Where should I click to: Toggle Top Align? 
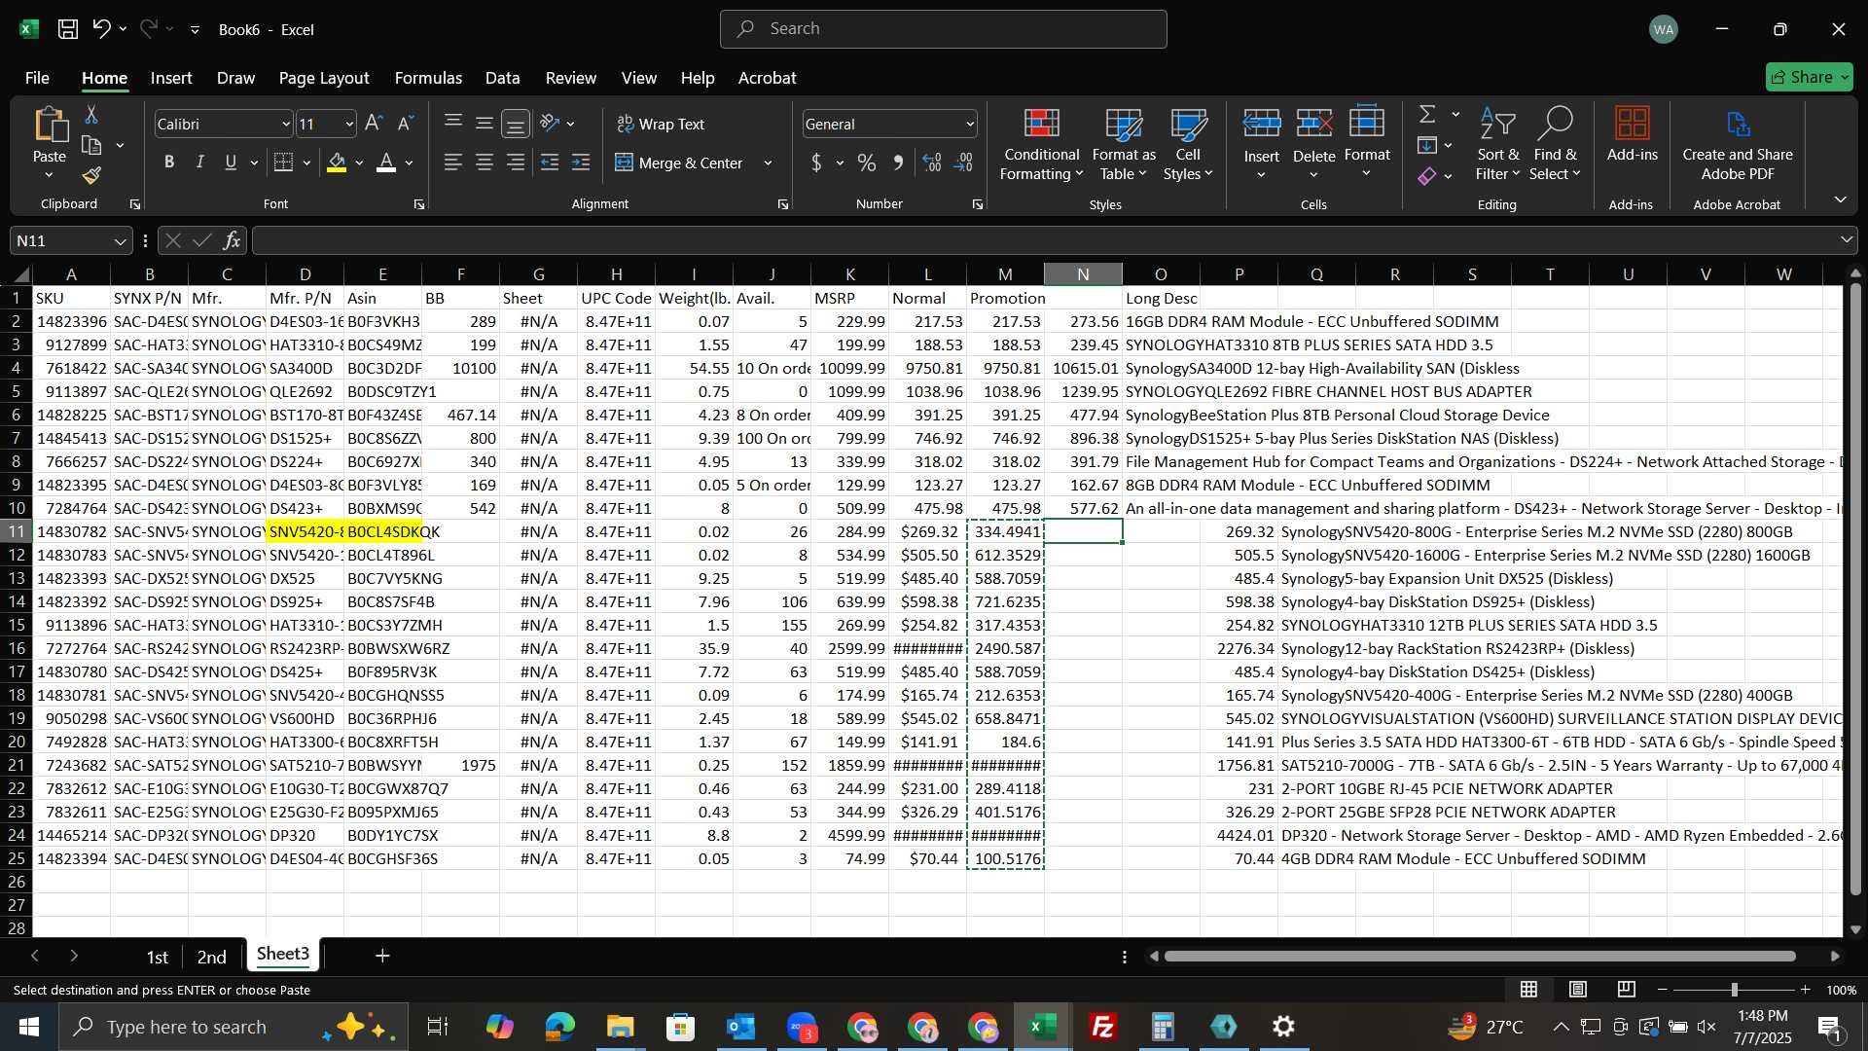pos(453,124)
